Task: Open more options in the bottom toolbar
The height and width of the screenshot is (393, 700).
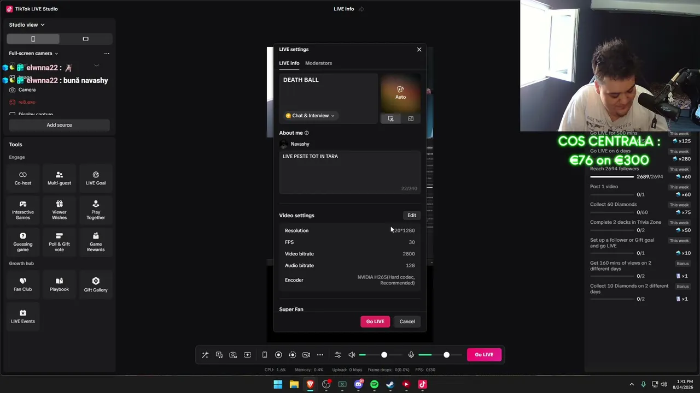Action: coord(320,355)
